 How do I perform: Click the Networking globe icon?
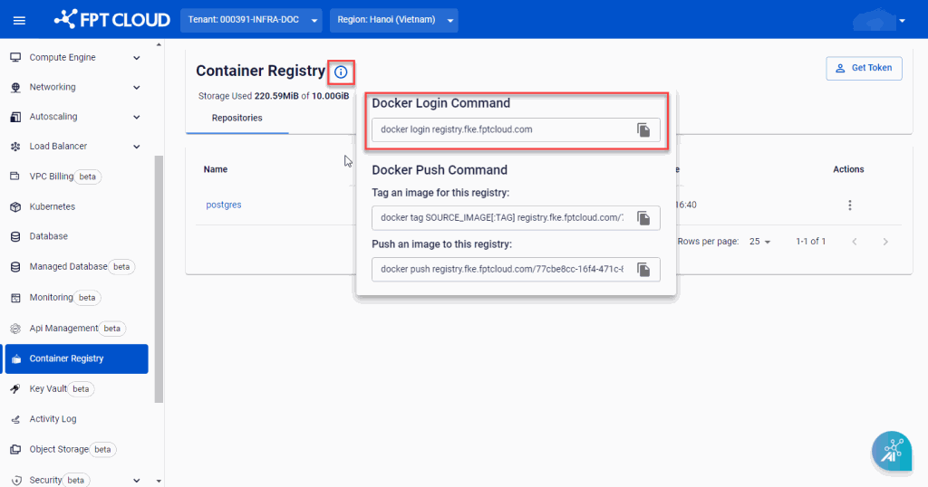click(16, 88)
